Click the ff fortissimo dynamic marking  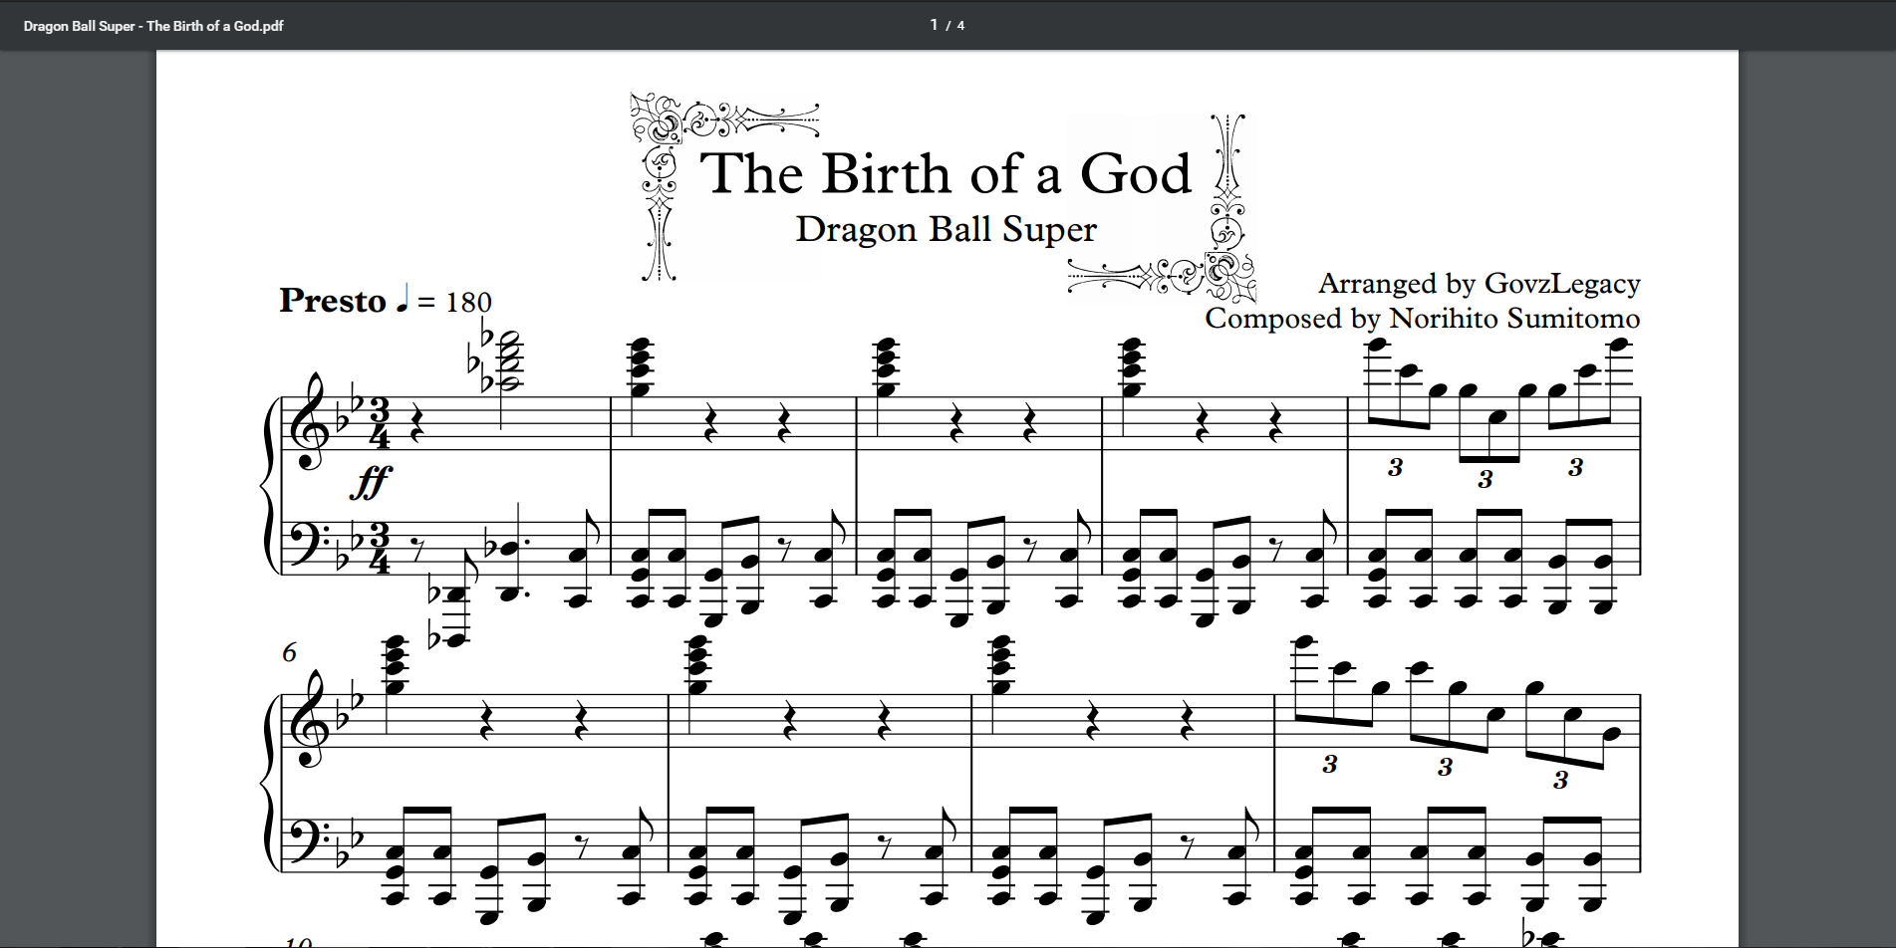tap(371, 482)
